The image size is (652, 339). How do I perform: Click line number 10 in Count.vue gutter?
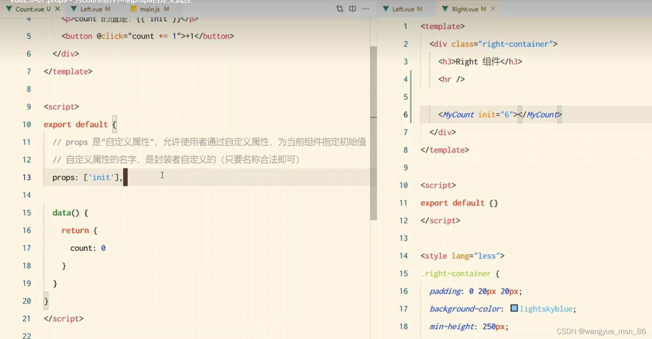[x=27, y=124]
